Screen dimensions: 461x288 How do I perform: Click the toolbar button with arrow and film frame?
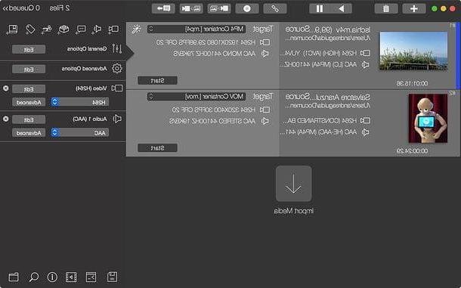coord(163,8)
